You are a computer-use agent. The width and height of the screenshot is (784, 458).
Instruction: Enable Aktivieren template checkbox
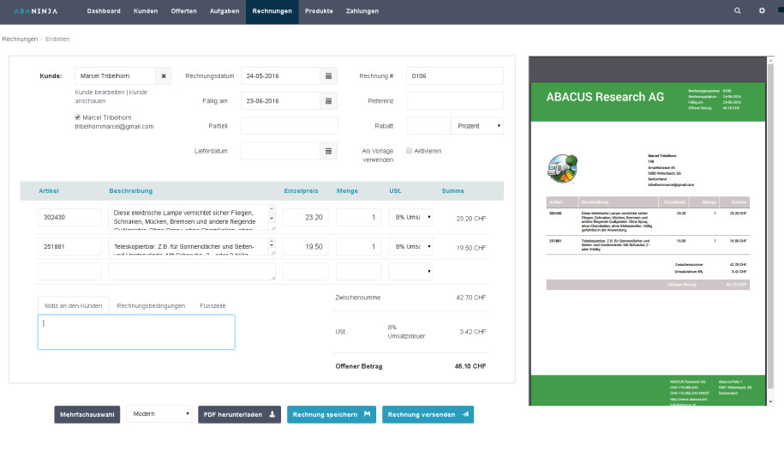409,151
